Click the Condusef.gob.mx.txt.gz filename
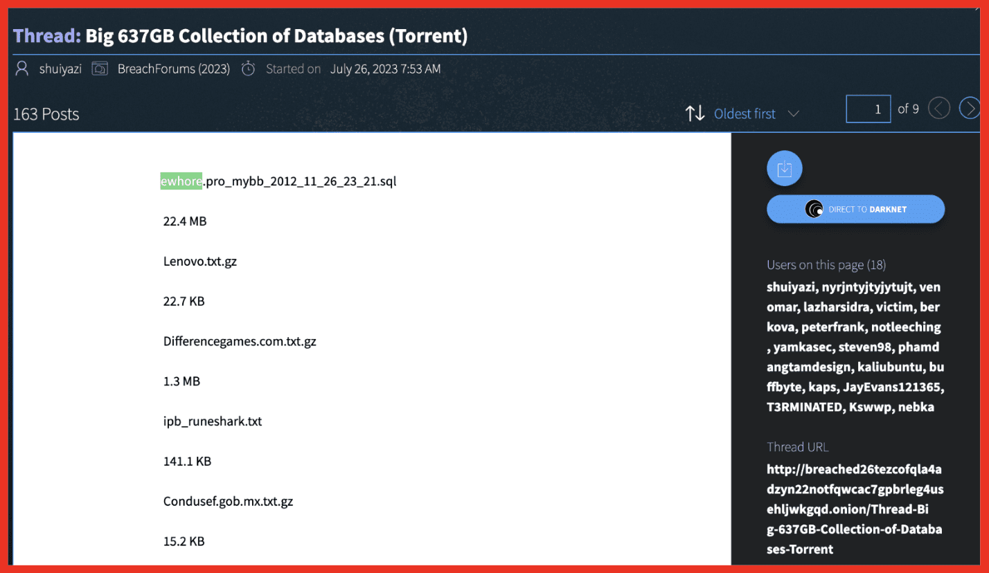Image resolution: width=989 pixels, height=573 pixels. pyautogui.click(x=229, y=502)
